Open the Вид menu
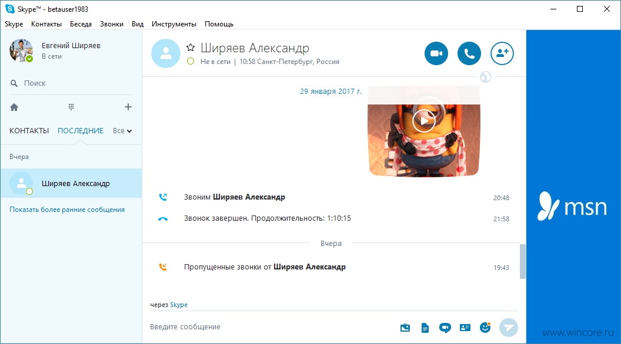This screenshot has height=344, width=621. pyautogui.click(x=138, y=24)
